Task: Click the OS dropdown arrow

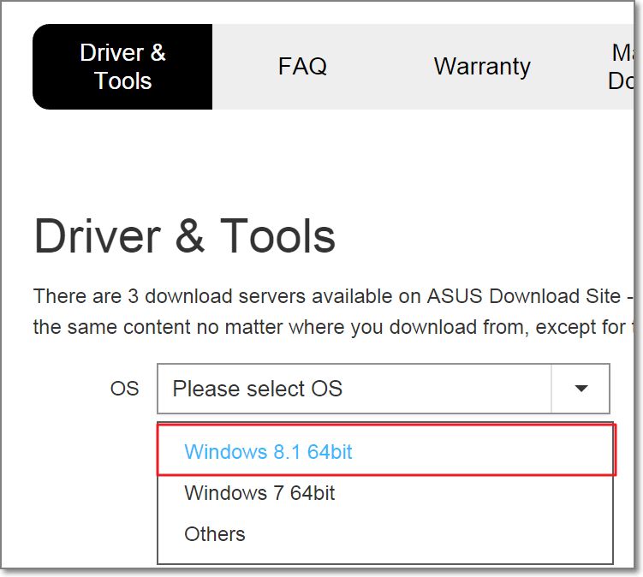Action: 581,389
